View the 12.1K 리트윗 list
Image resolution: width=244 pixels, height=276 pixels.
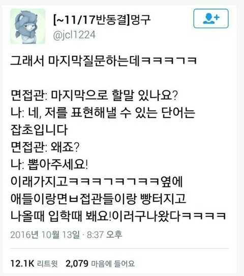tap(34, 263)
